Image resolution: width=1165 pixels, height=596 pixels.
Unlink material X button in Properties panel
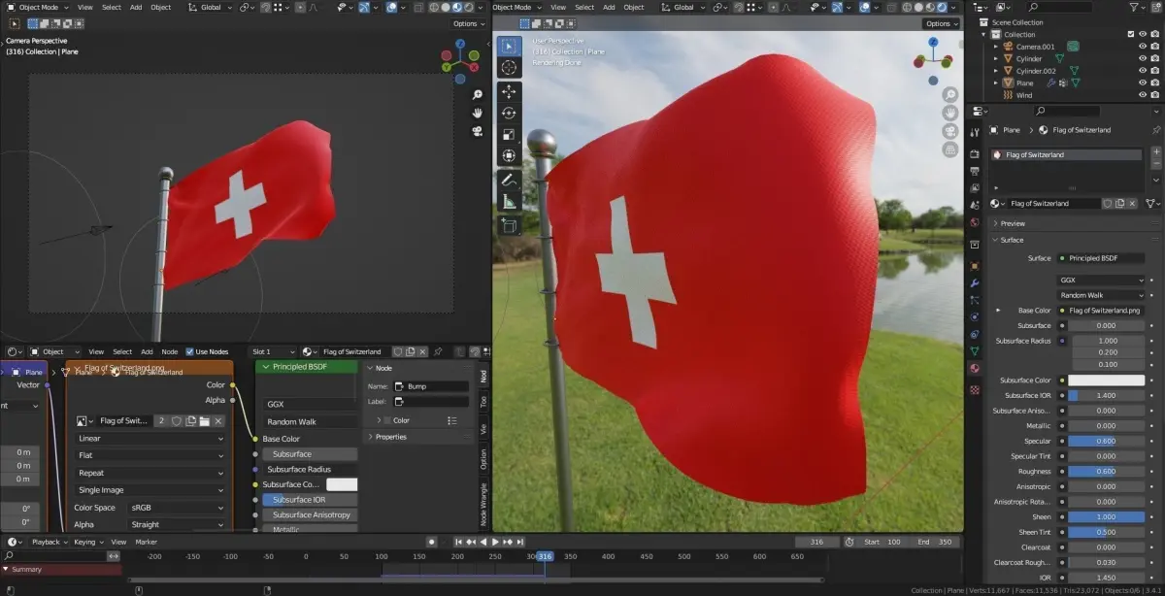[1134, 204]
